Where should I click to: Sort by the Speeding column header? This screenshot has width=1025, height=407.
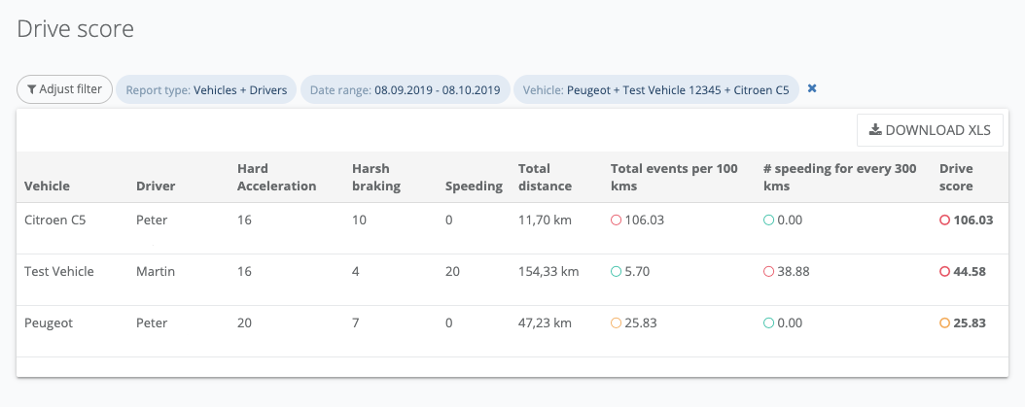click(474, 187)
